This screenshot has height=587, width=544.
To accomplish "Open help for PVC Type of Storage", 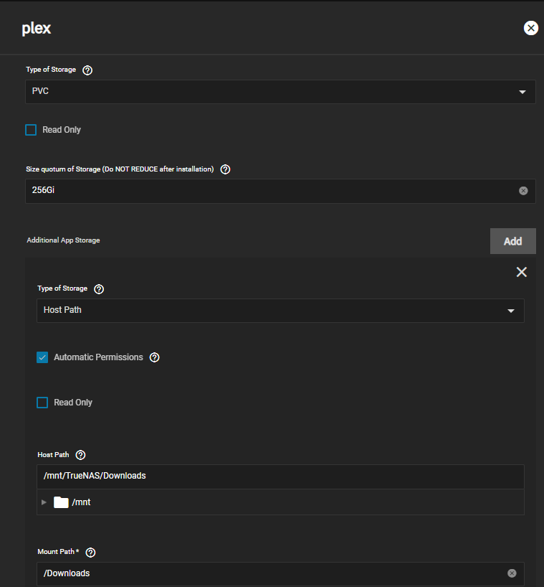I will [88, 70].
